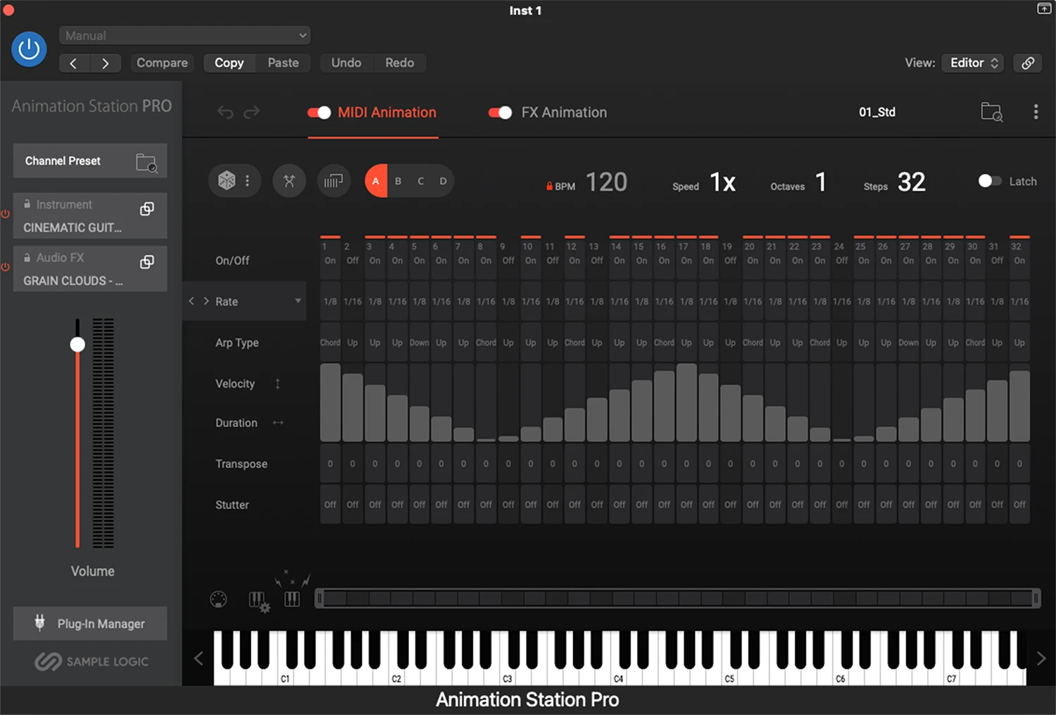This screenshot has width=1056, height=715.
Task: Click the link chain icon
Action: click(1028, 63)
